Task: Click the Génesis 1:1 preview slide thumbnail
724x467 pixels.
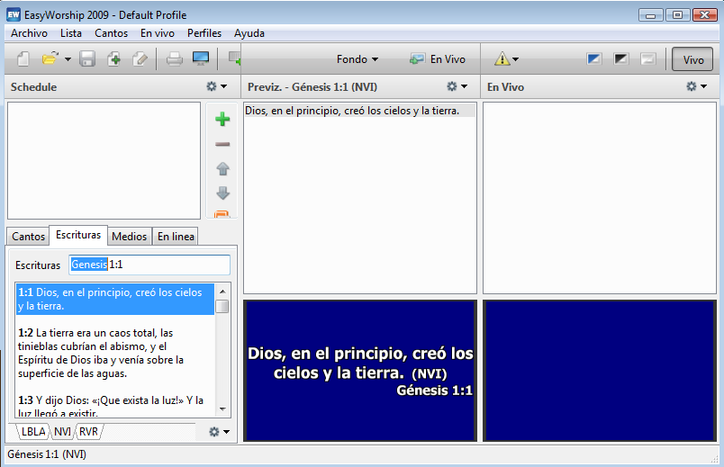Action: click(x=360, y=371)
